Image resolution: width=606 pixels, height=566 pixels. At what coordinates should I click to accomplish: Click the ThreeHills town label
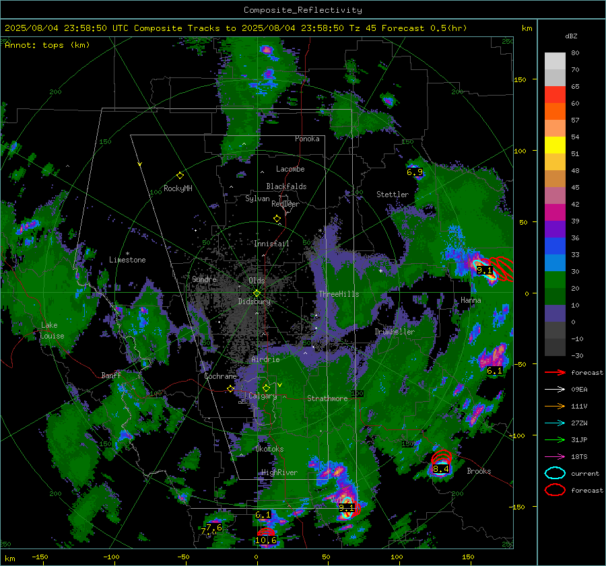point(339,294)
